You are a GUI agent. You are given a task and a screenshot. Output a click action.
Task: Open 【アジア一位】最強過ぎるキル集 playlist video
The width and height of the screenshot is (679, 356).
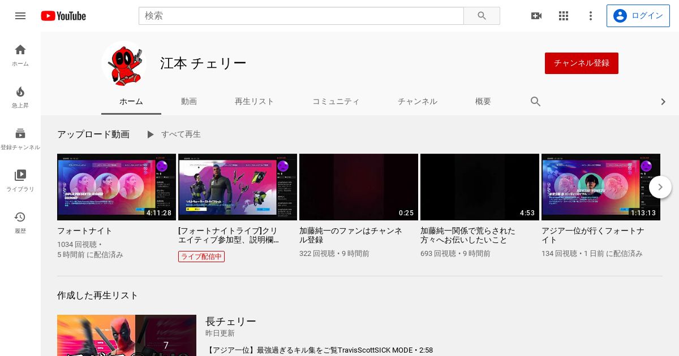[x=320, y=350]
